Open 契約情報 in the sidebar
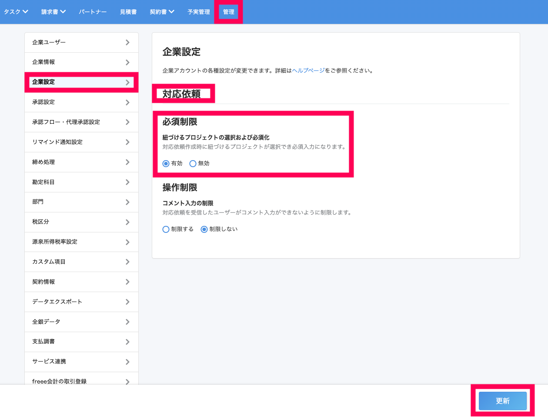 tap(81, 282)
